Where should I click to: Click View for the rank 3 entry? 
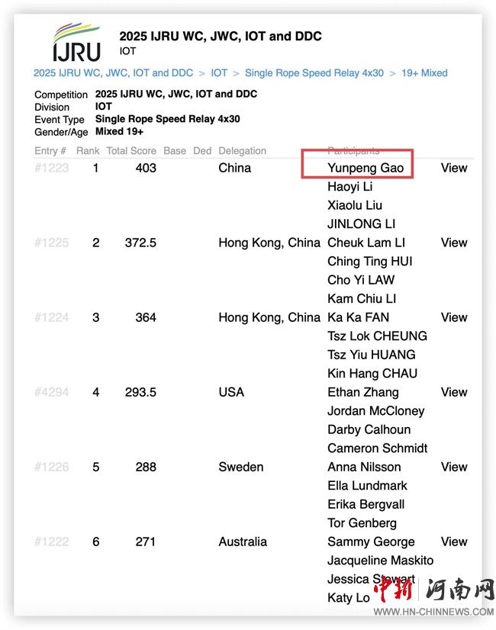[x=454, y=317]
